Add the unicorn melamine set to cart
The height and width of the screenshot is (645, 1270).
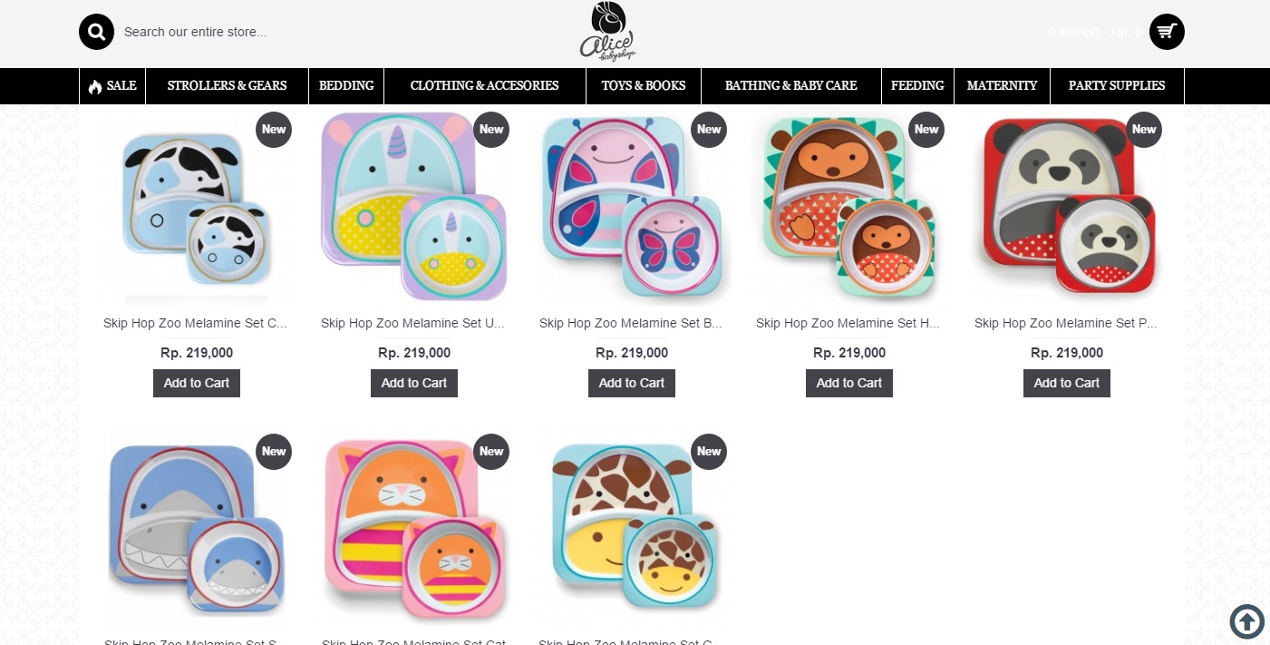click(414, 383)
